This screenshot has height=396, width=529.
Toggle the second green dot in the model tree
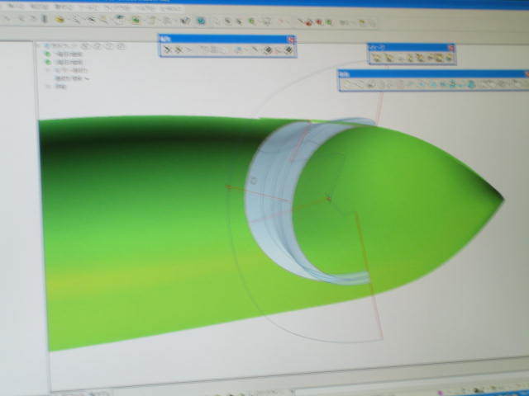click(x=49, y=64)
